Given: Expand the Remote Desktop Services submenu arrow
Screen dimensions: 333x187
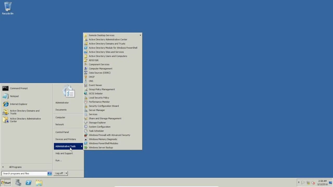Looking at the screenshot, I should click(140, 35).
